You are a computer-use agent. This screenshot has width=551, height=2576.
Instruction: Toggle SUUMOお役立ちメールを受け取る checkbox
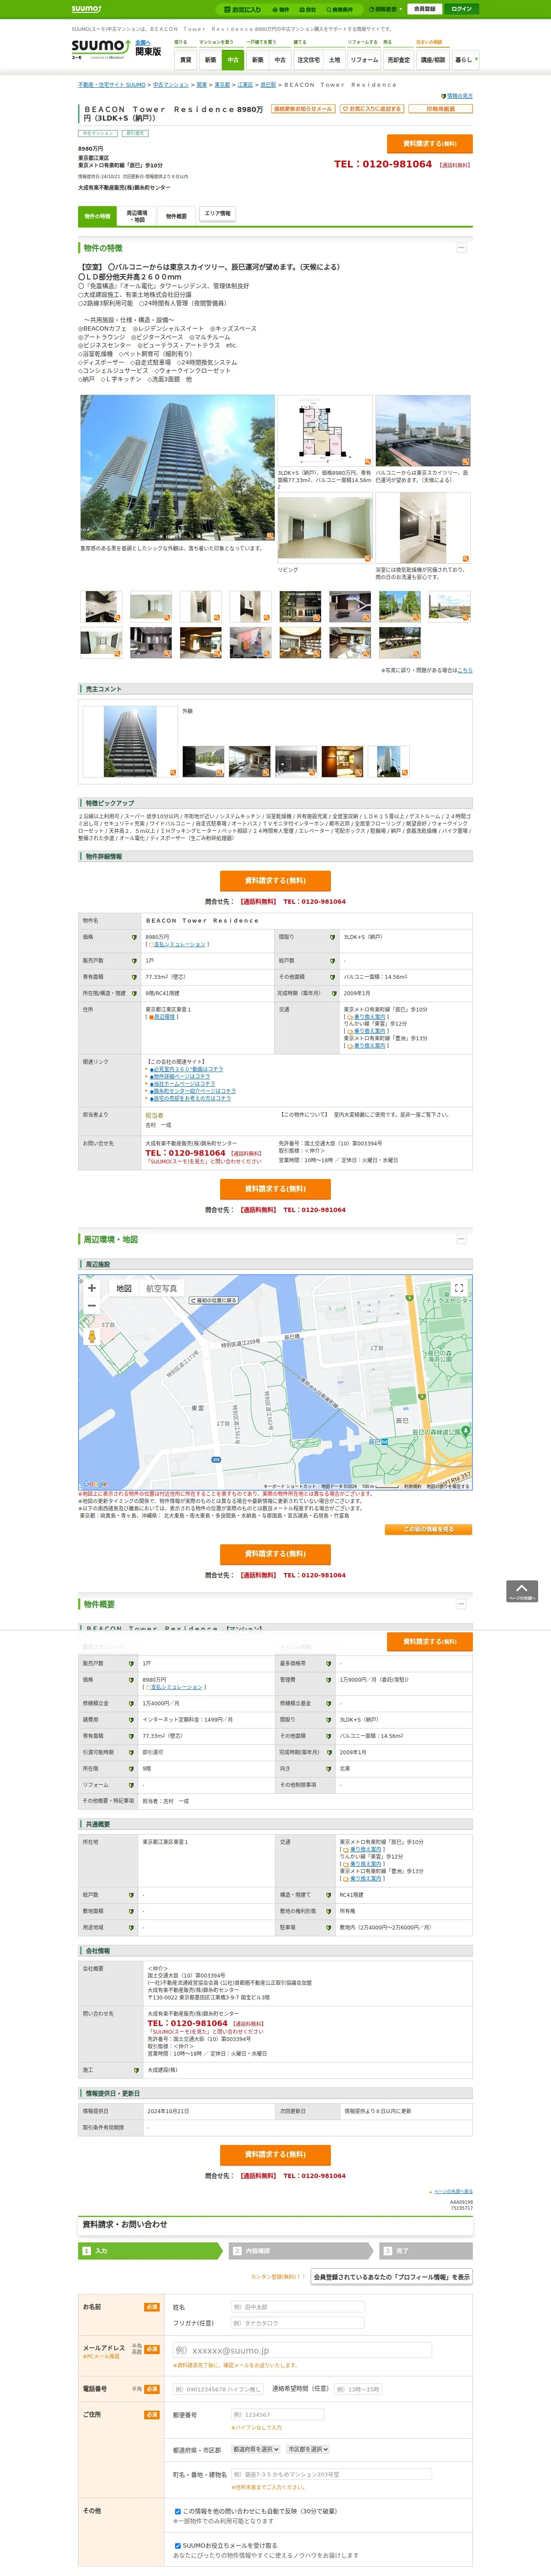(178, 2546)
